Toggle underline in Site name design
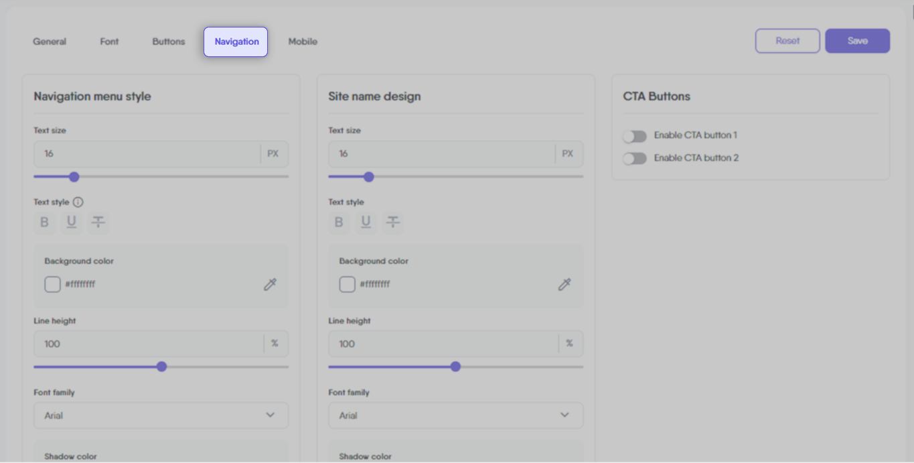Viewport: 914px width, 463px height. 366,222
